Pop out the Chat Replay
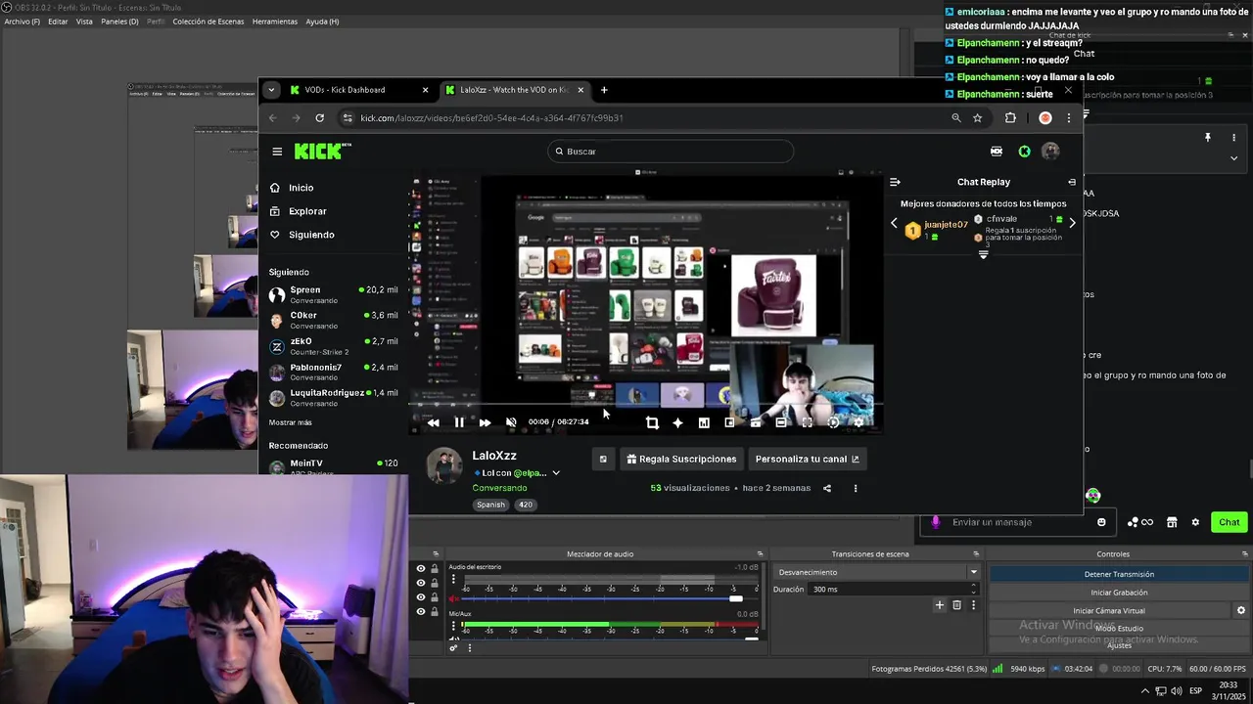 1072,182
